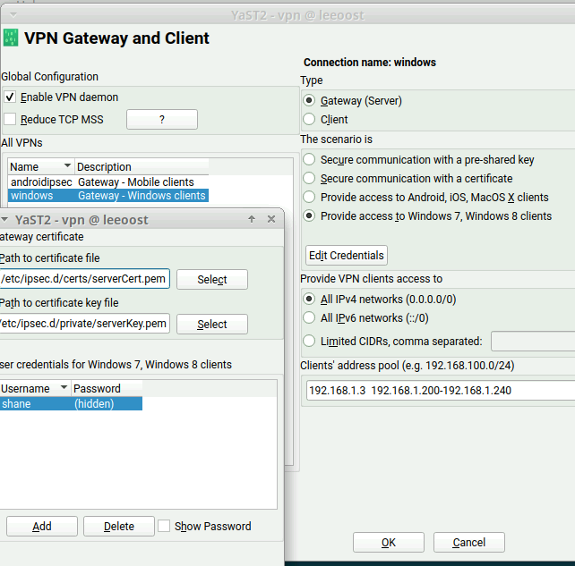This screenshot has height=566, width=575.
Task: Click the dialog titlebar menu arrow icon
Action: click(x=5, y=219)
